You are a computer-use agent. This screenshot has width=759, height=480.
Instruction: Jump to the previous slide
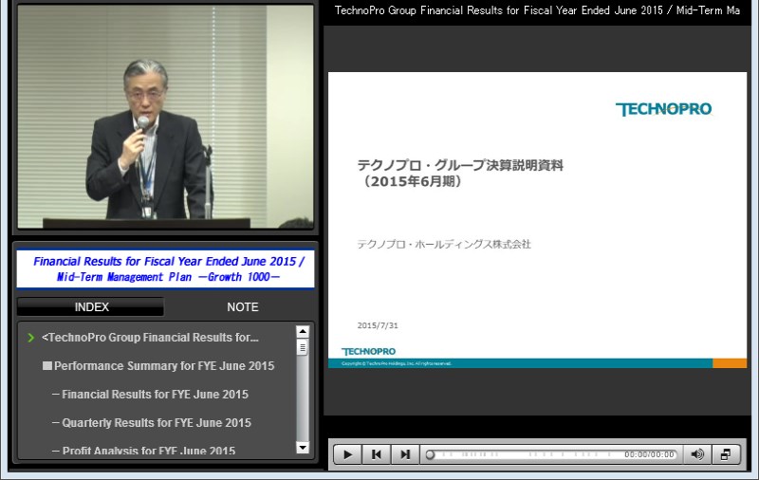[x=376, y=454]
